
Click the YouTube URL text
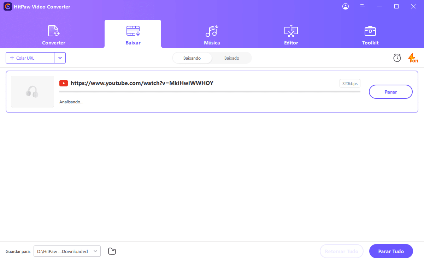[142, 83]
